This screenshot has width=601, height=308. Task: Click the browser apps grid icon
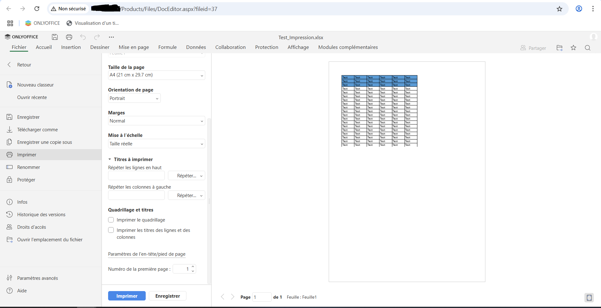(x=10, y=23)
